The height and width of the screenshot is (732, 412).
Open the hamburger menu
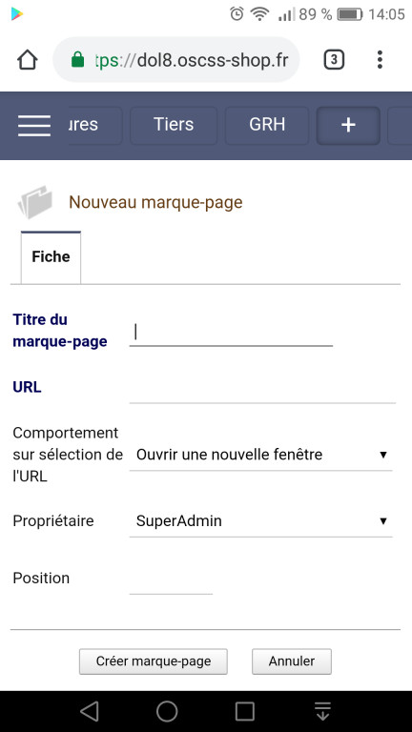pyautogui.click(x=34, y=126)
